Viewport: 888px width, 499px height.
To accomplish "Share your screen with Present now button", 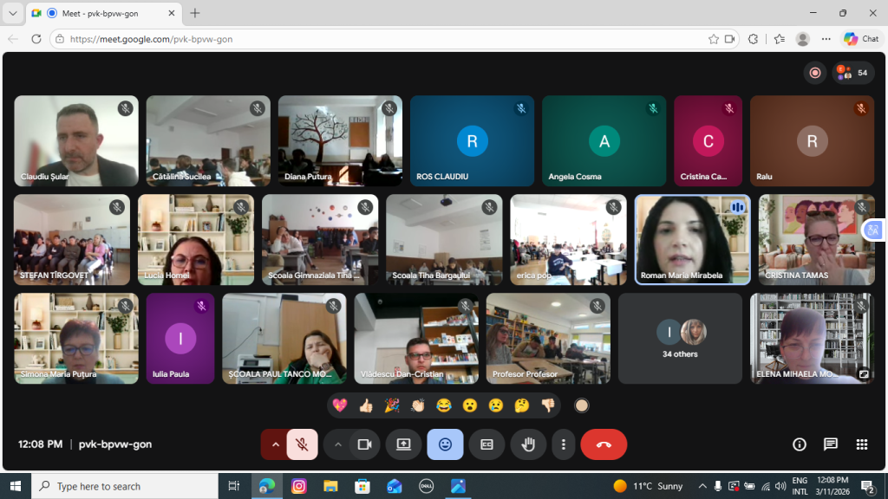I will (403, 444).
